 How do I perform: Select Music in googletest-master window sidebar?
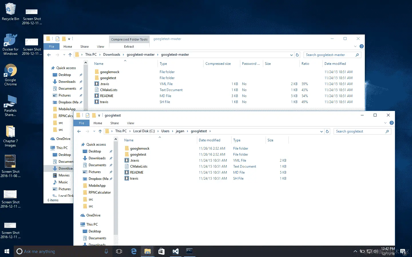60,182
